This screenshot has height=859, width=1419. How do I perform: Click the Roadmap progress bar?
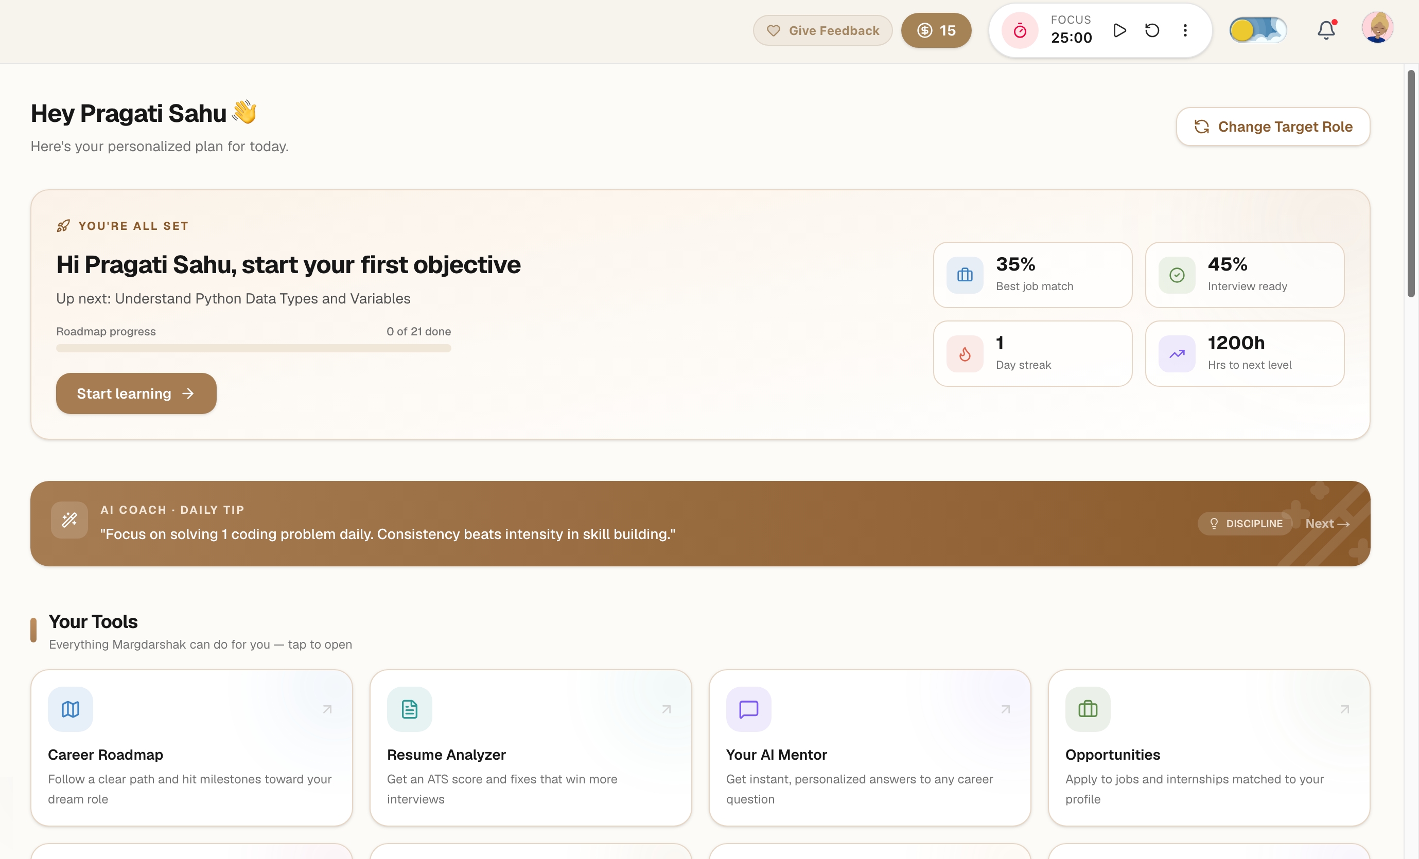click(x=253, y=348)
